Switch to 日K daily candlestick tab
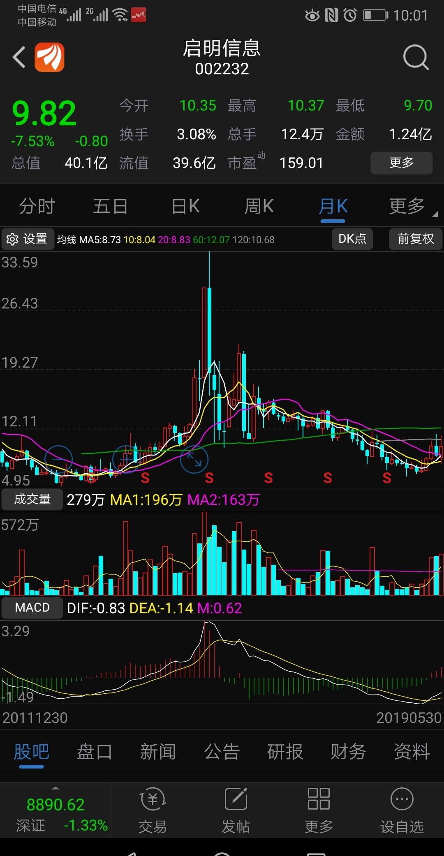 pyautogui.click(x=185, y=206)
